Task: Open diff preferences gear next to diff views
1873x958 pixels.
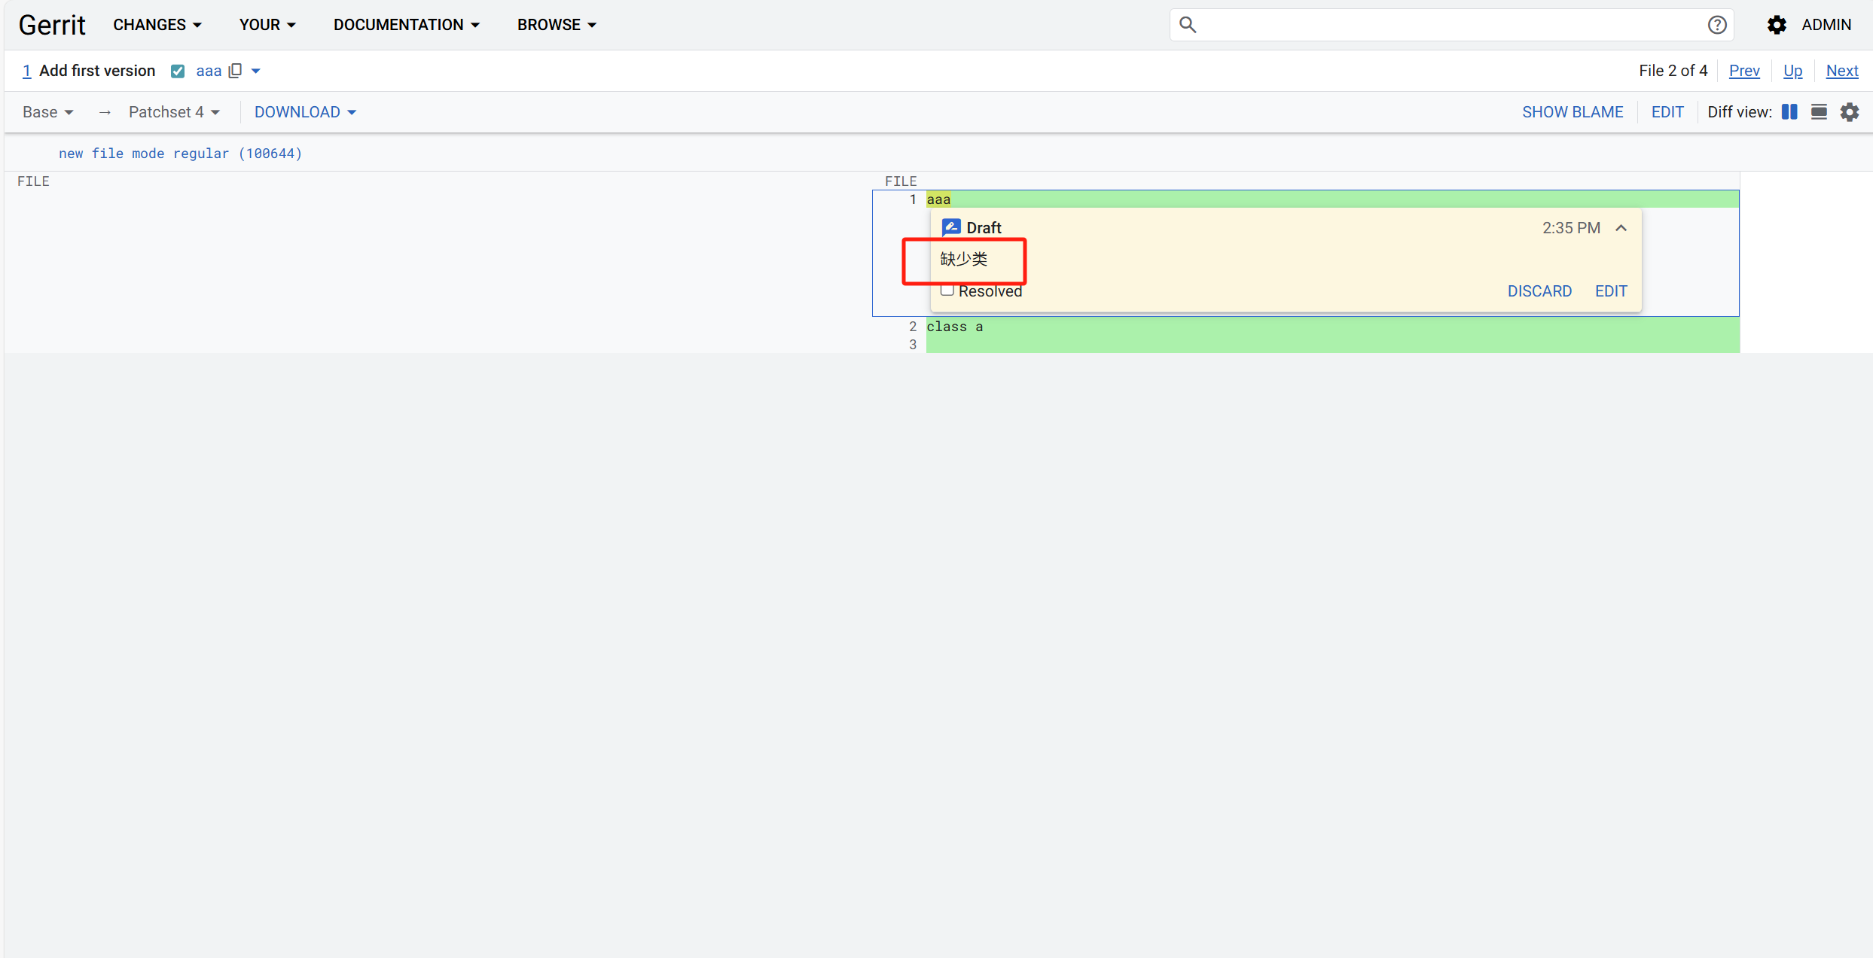Action: tap(1850, 111)
